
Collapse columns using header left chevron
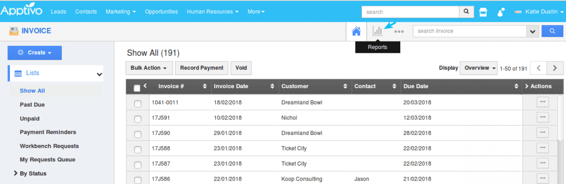point(145,86)
